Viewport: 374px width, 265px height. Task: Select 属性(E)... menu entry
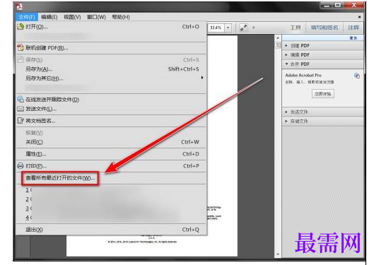point(111,154)
